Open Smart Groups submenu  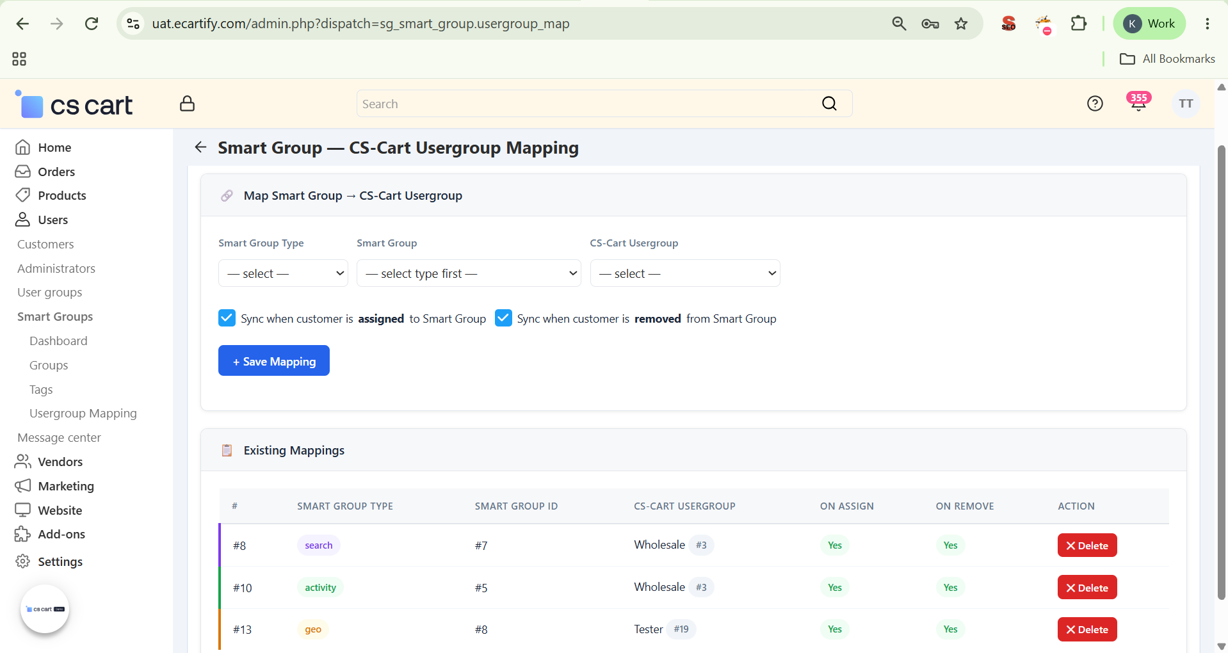coord(55,317)
